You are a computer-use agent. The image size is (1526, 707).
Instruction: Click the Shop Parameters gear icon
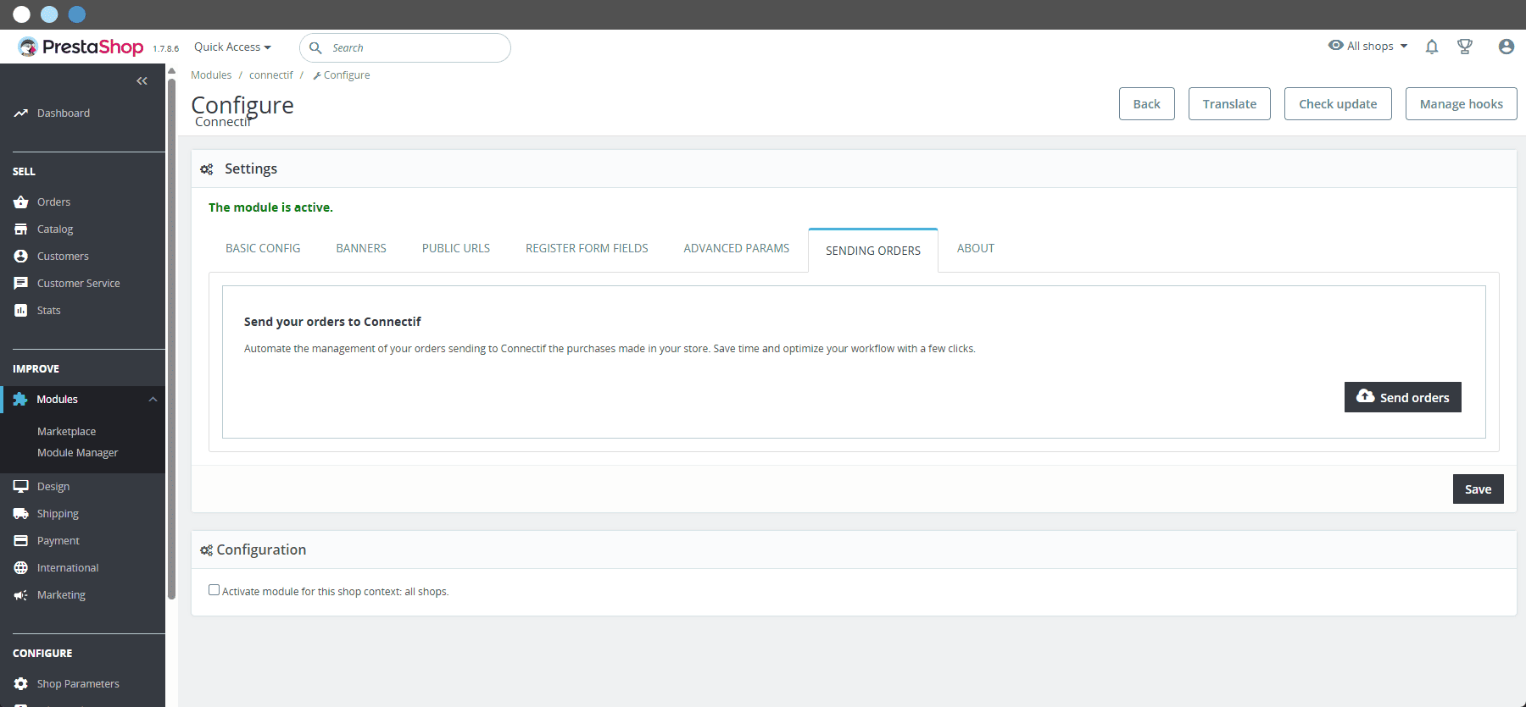(21, 684)
